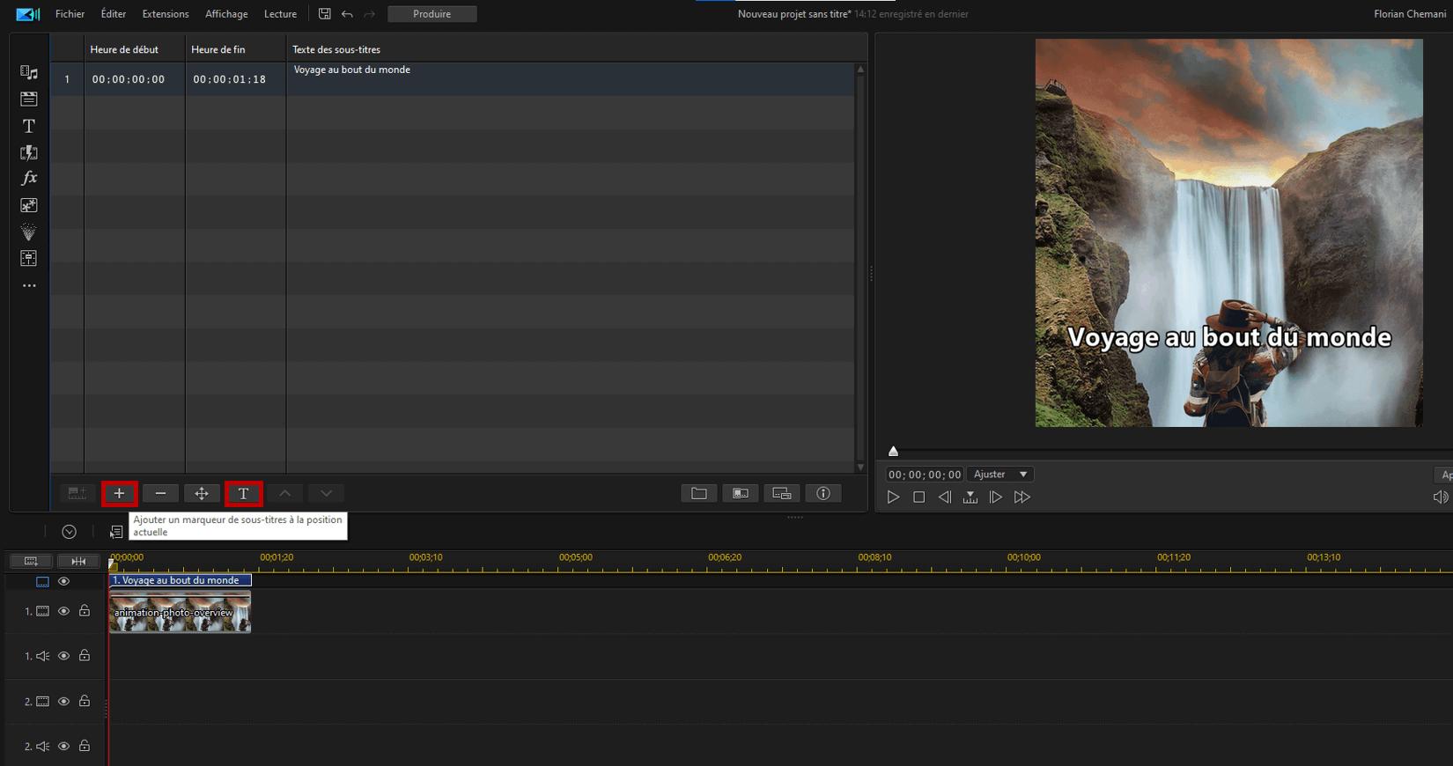Save project via floppy disk icon

[325, 14]
